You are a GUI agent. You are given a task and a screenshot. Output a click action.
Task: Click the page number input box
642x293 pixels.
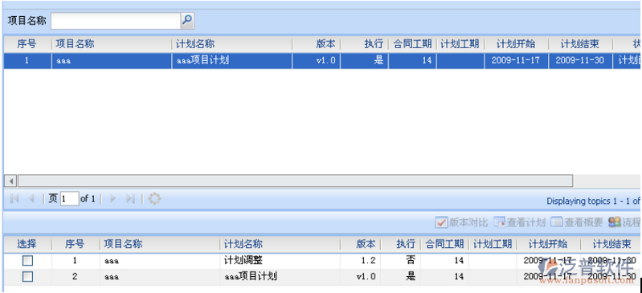[x=70, y=199]
